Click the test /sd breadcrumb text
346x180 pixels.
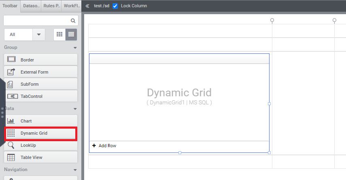(x=102, y=6)
